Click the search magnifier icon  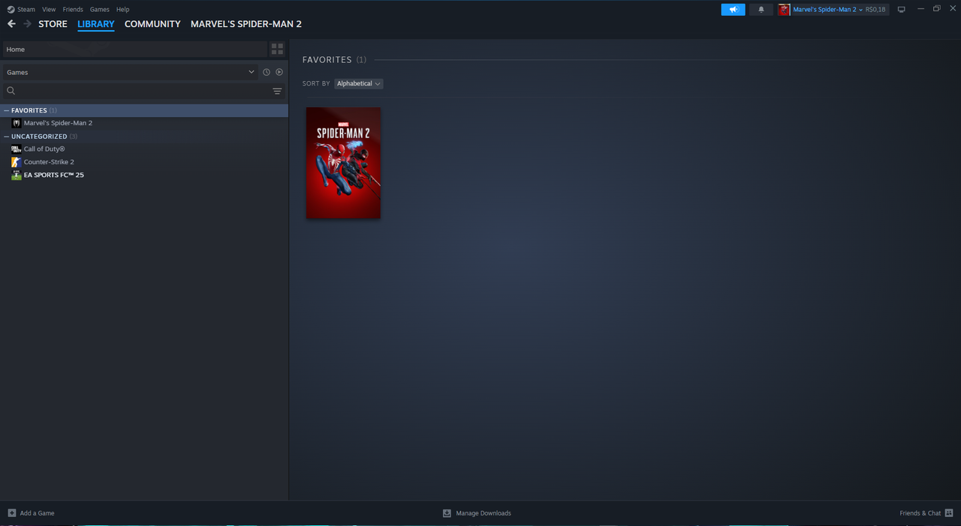(x=11, y=91)
